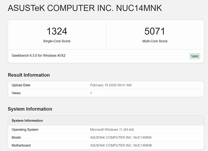
Task: Click the large System Information section heading
Action: (x=30, y=109)
